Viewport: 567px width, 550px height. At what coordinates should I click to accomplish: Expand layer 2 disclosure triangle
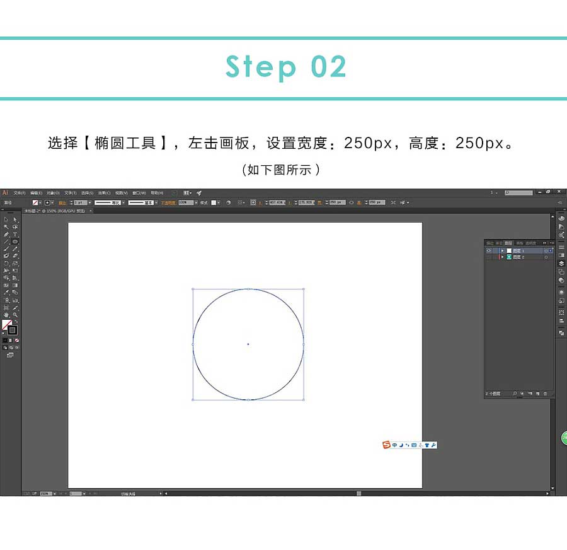point(502,257)
